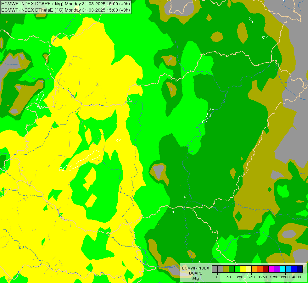Click the legend value 2500
This screenshot has width=308, height=283.
tap(285, 277)
